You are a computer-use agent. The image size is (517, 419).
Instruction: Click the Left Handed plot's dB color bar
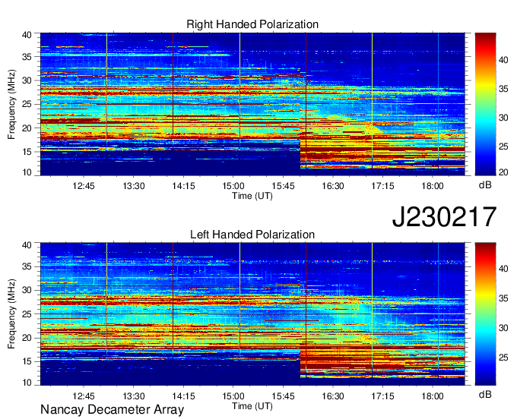click(x=485, y=314)
